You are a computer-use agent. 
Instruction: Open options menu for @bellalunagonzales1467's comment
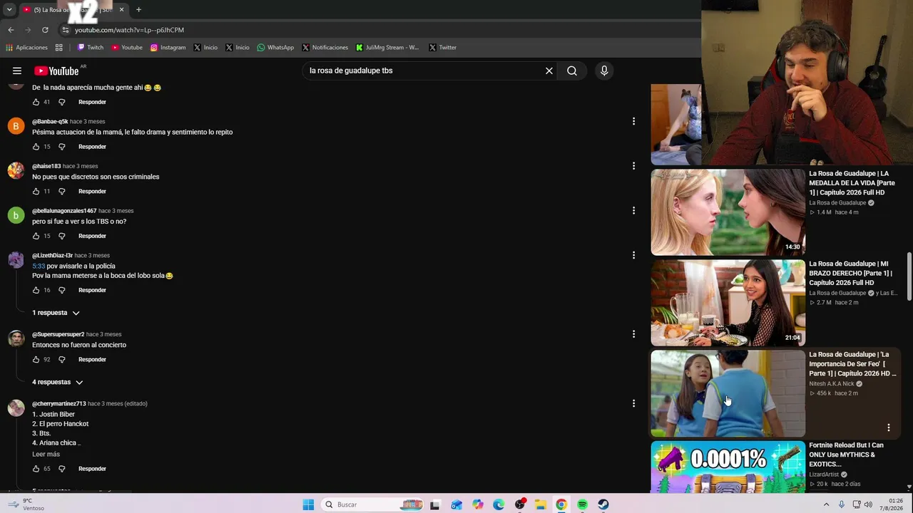[x=633, y=210]
